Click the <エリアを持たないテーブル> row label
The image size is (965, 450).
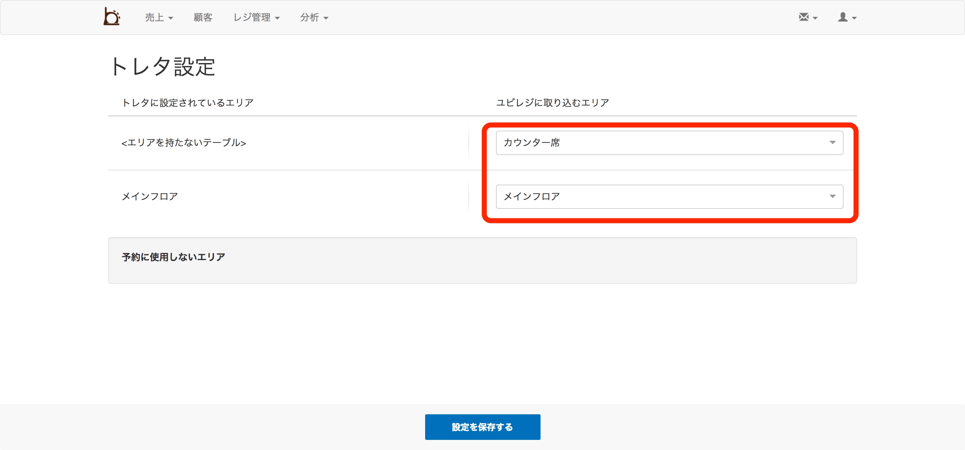click(184, 142)
